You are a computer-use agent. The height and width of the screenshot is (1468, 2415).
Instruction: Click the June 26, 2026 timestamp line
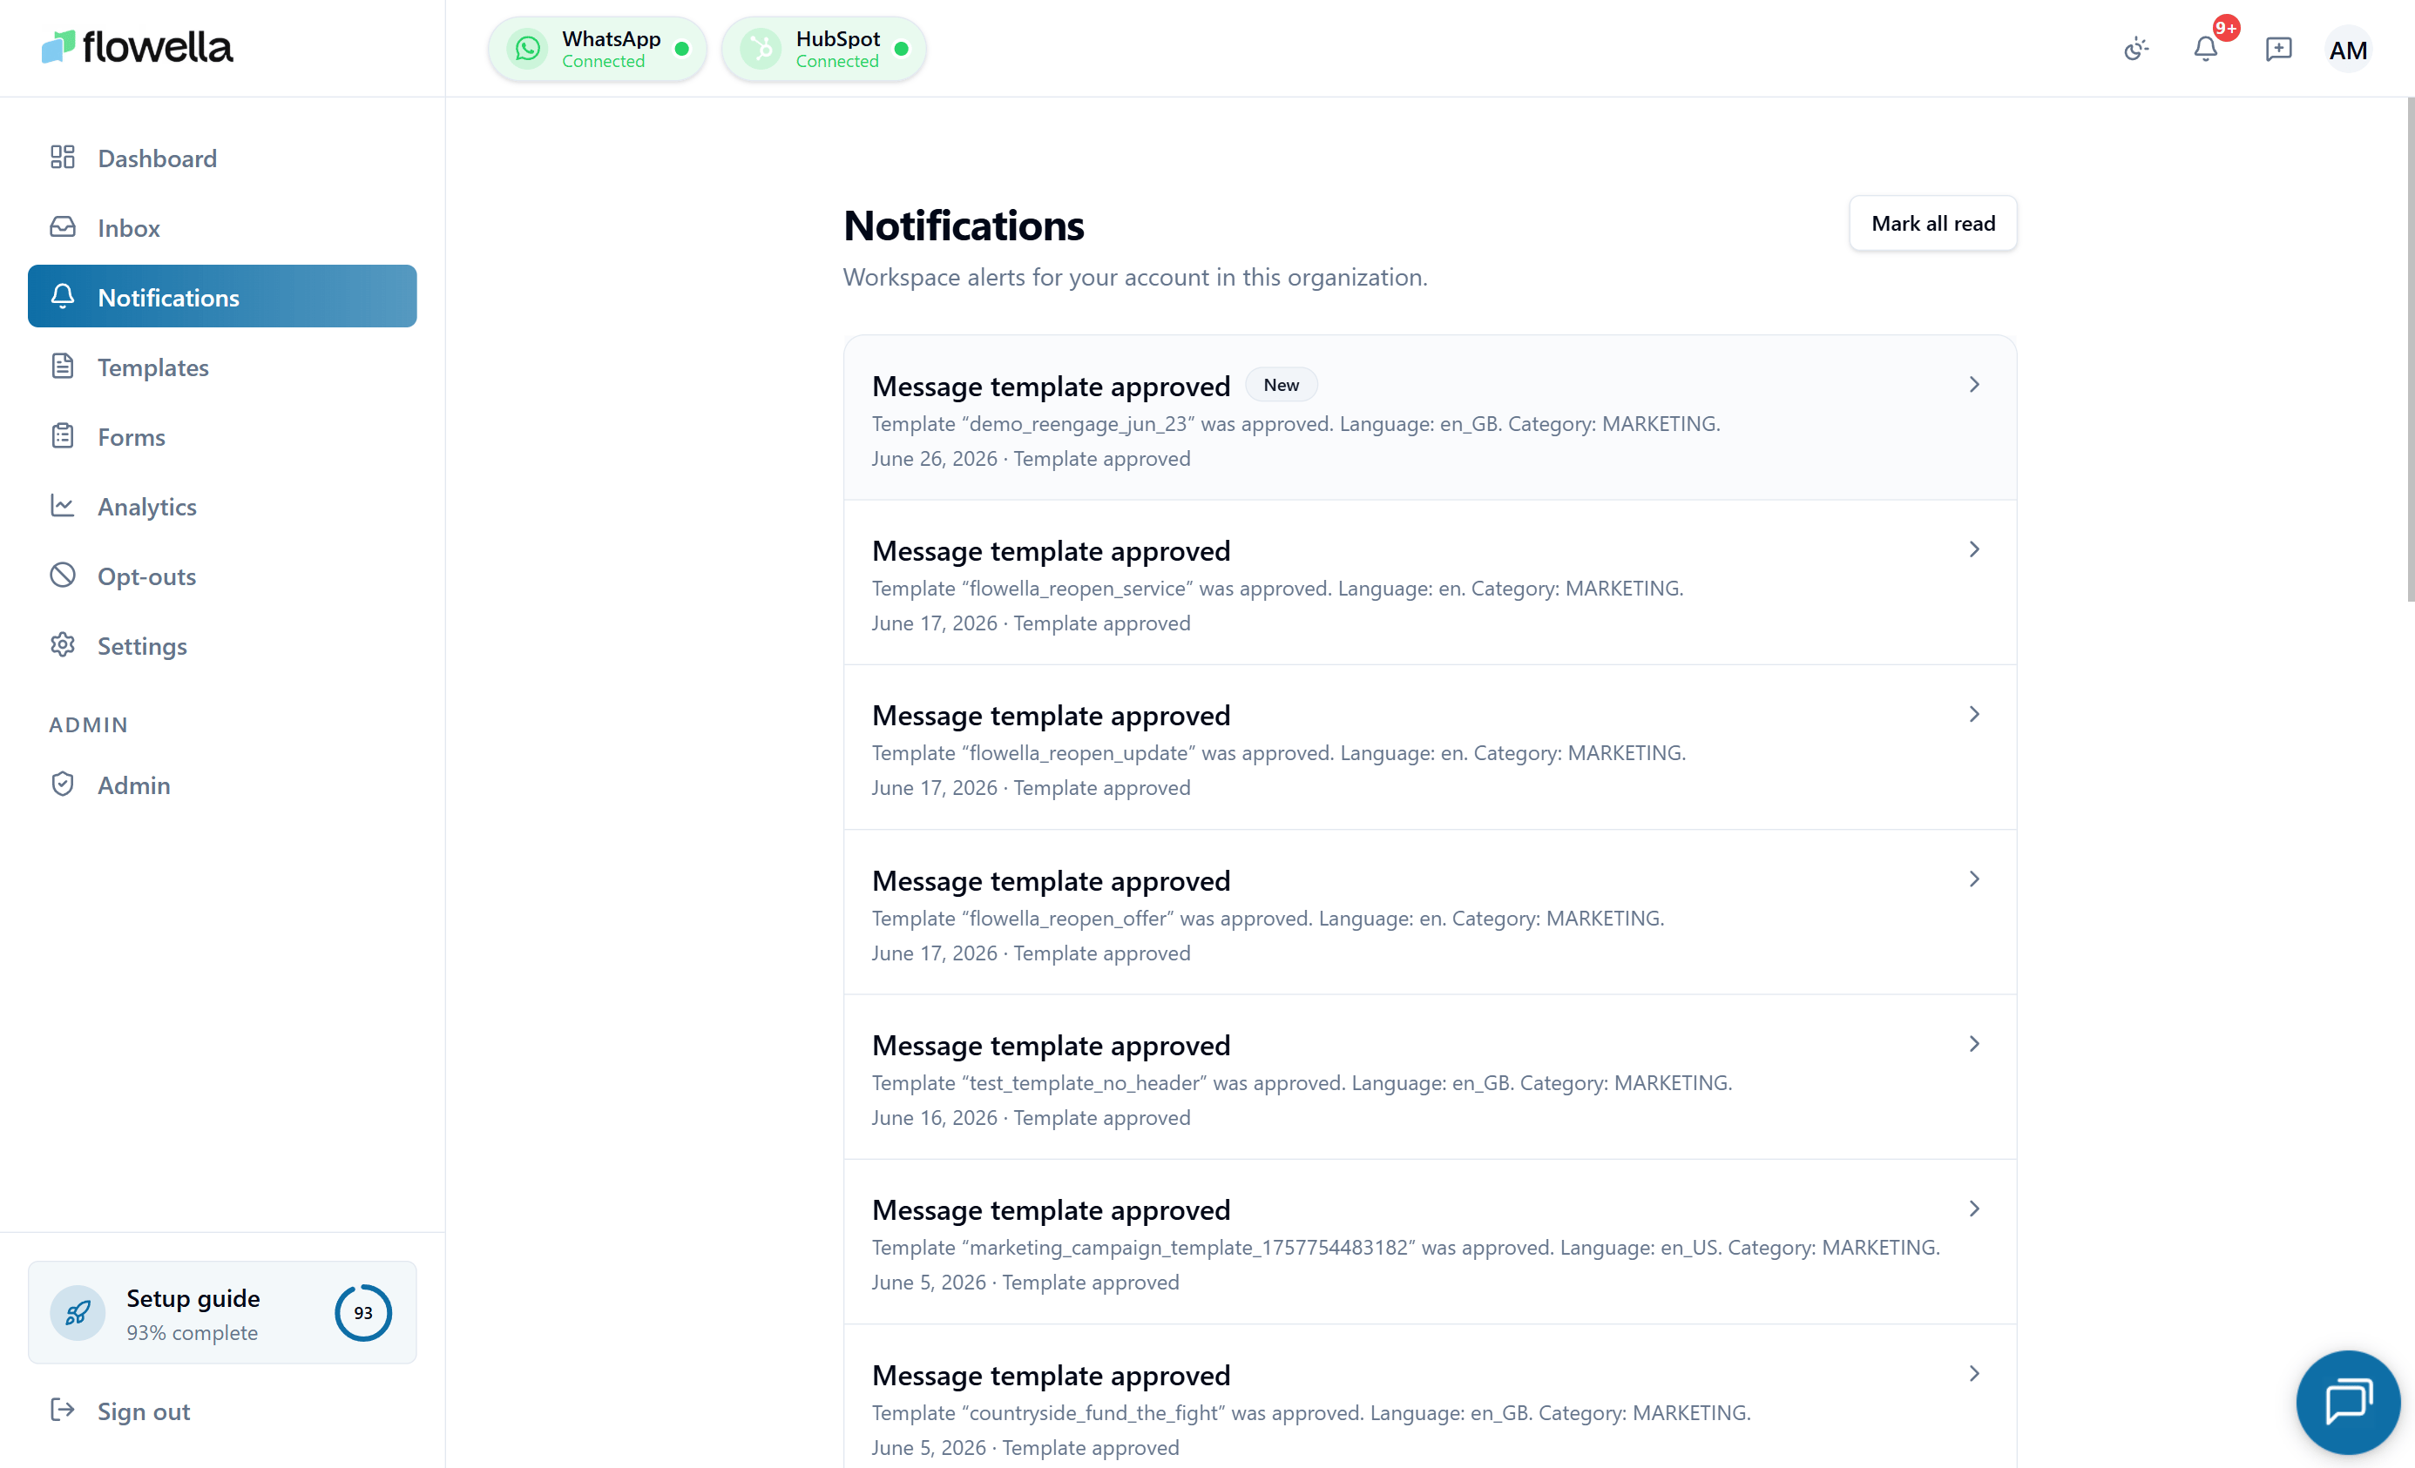click(1032, 460)
